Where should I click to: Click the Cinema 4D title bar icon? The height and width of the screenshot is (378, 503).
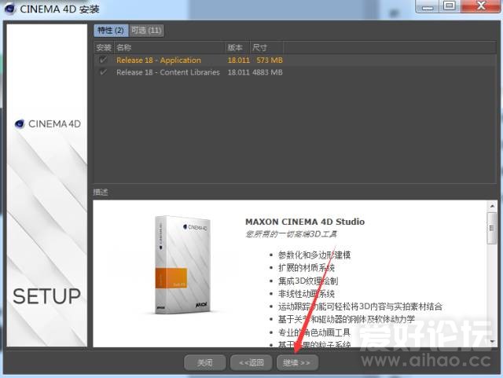coord(9,8)
